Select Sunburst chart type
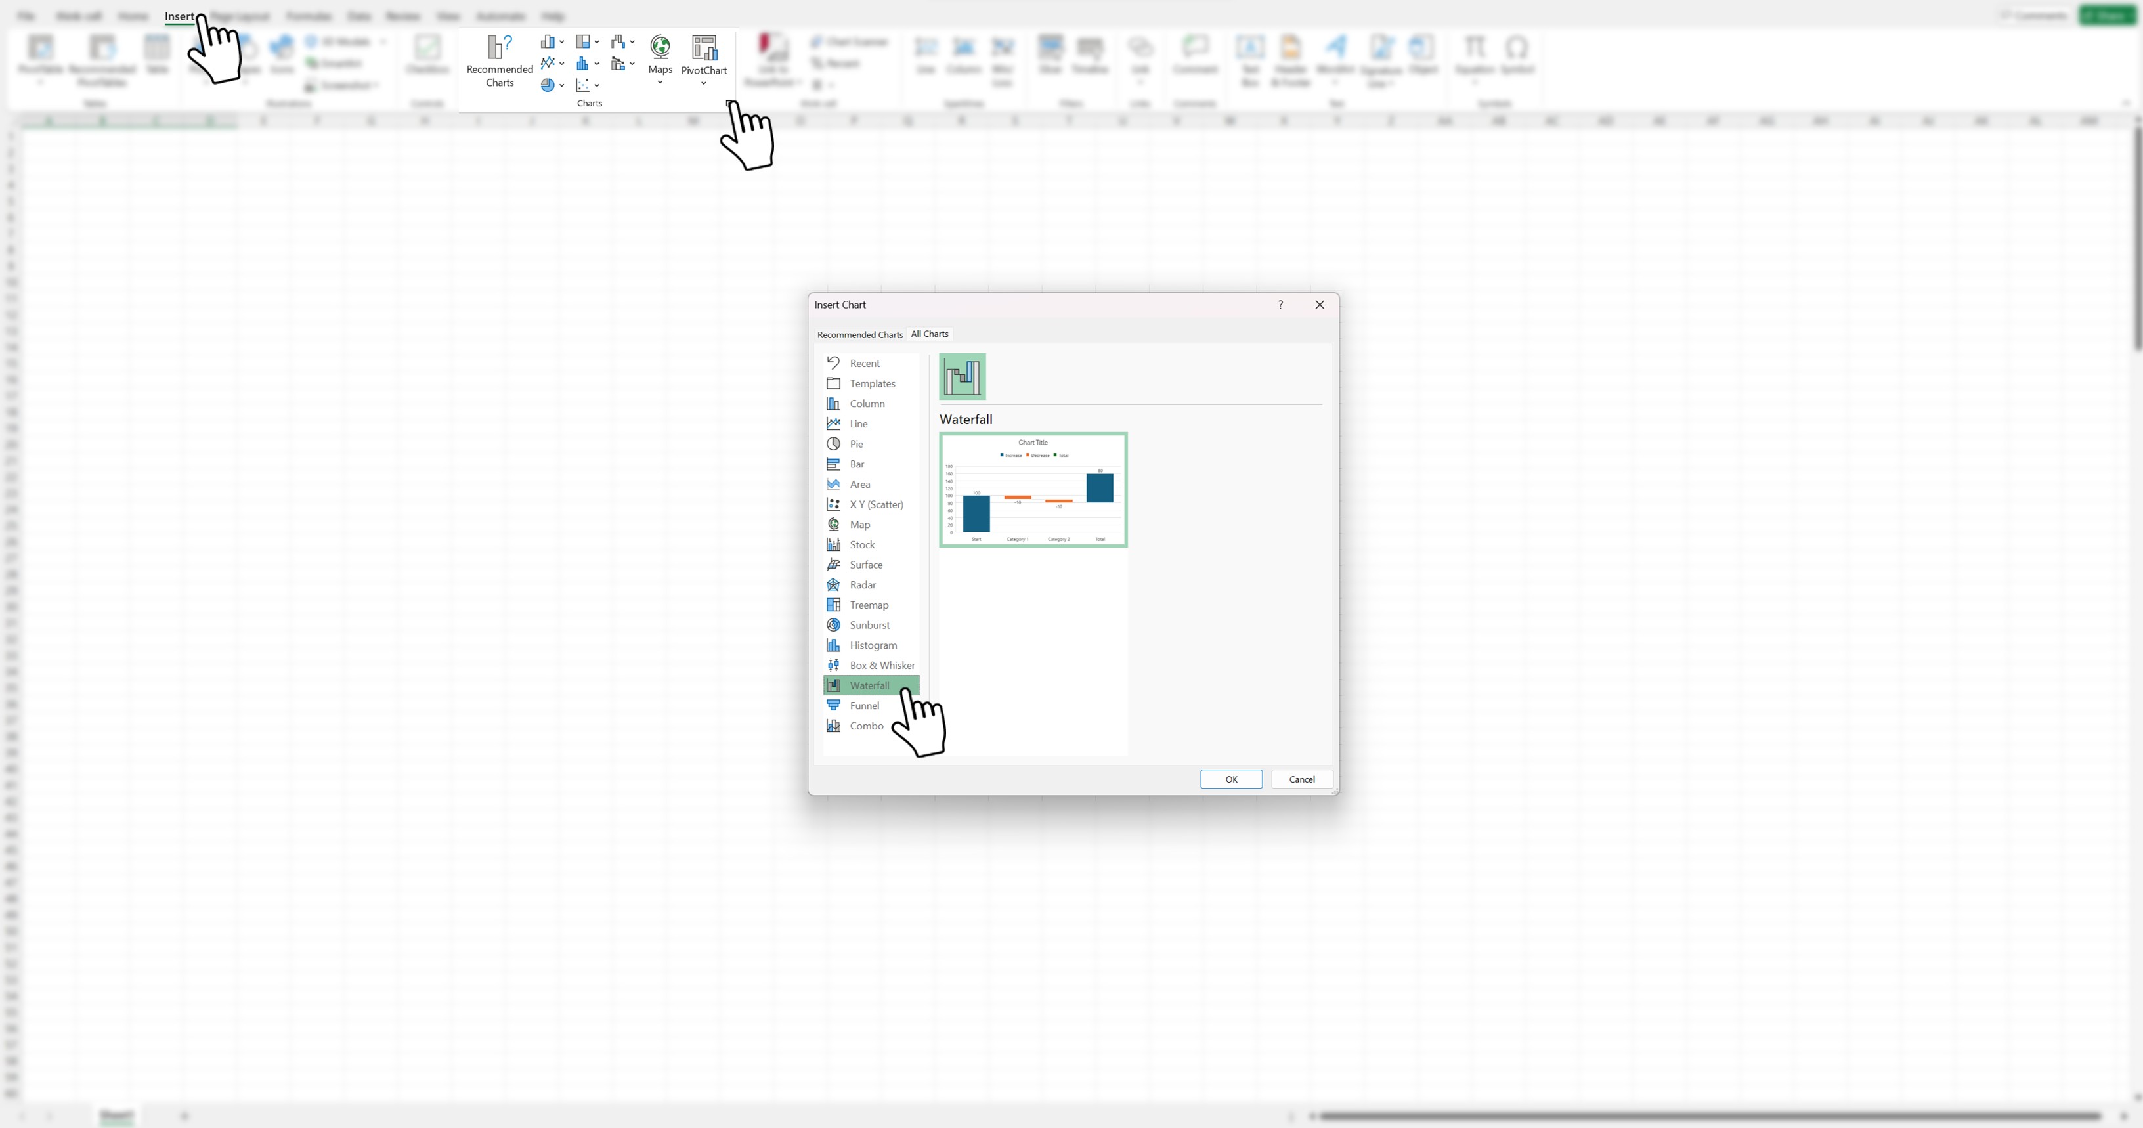This screenshot has width=2143, height=1128. tap(871, 624)
